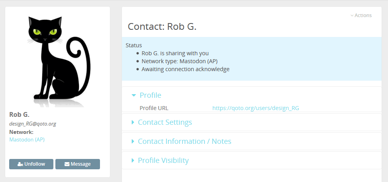388x182 pixels.
Task: Select the Contact Information / Notes heading
Action: point(184,141)
